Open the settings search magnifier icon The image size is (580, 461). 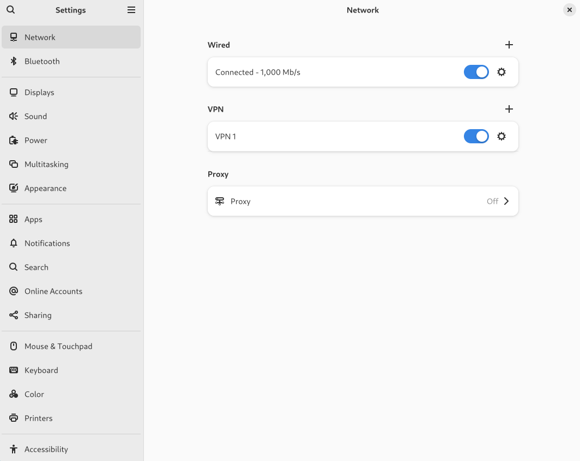pos(11,10)
